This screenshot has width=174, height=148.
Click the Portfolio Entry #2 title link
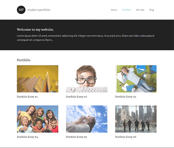point(77,97)
